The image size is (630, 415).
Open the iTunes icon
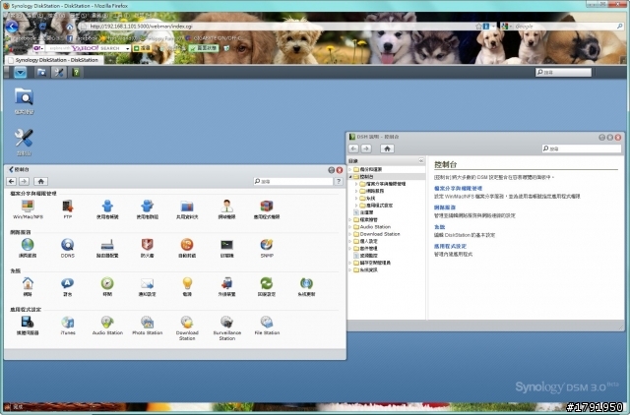click(x=68, y=323)
